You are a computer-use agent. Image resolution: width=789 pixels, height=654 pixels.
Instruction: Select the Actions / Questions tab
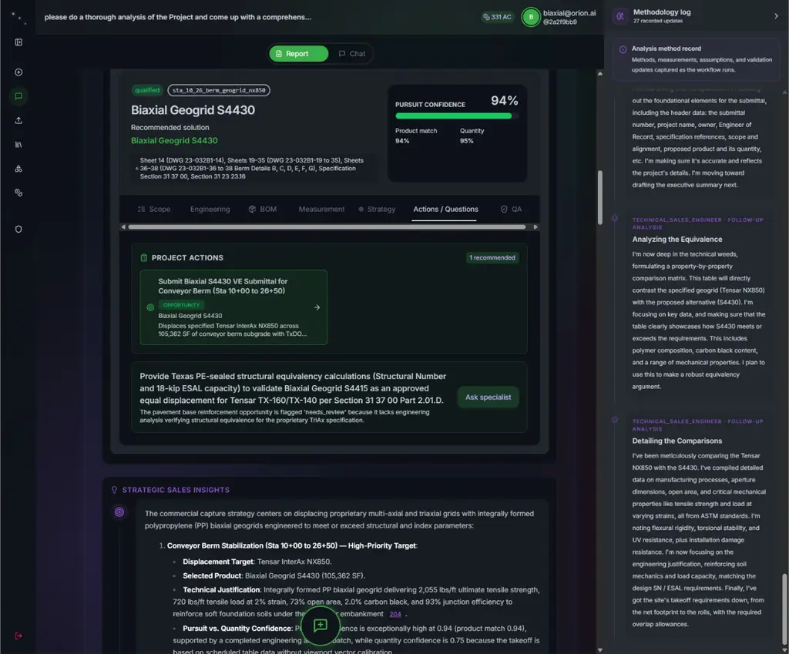coord(445,210)
